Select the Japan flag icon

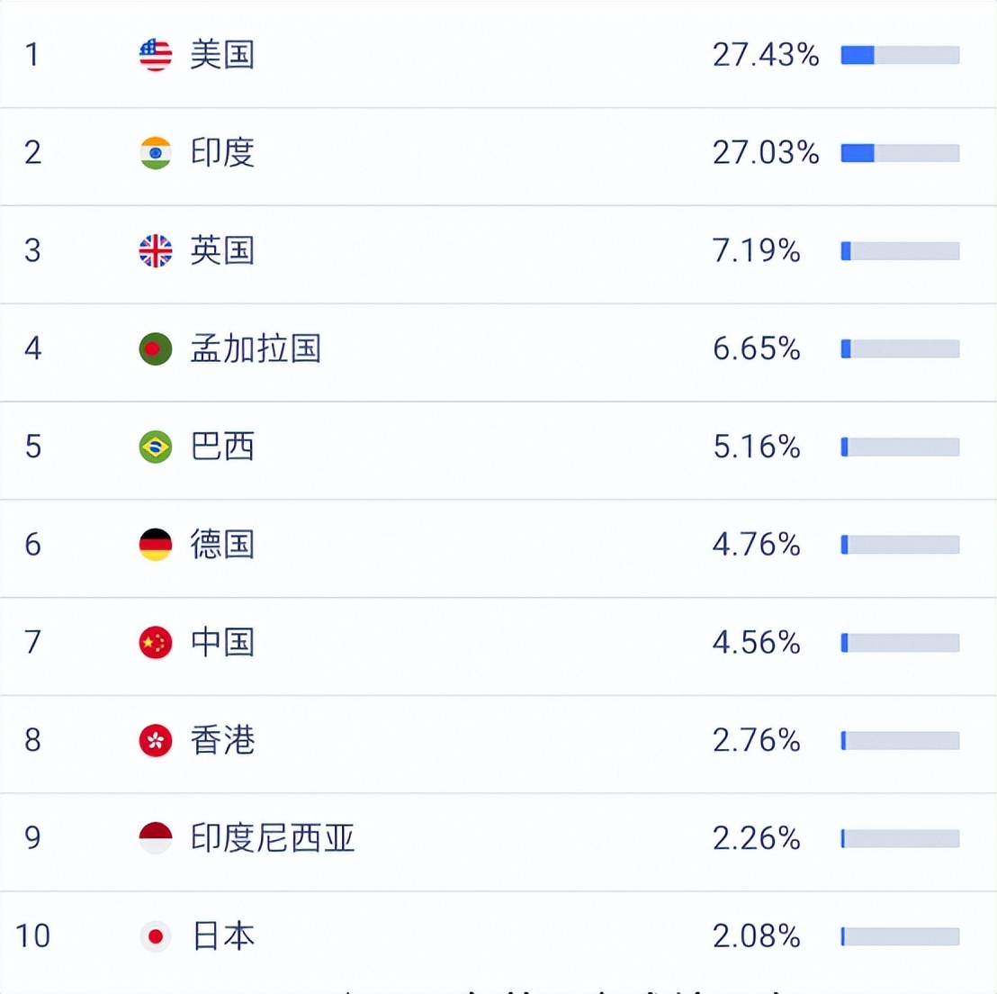[x=156, y=936]
